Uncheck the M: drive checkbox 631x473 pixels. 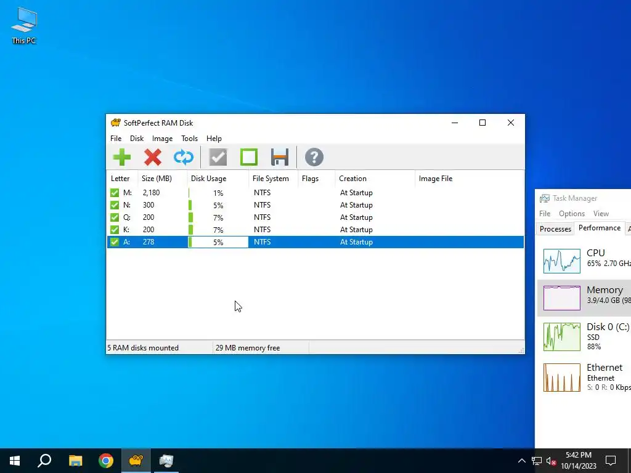point(115,193)
